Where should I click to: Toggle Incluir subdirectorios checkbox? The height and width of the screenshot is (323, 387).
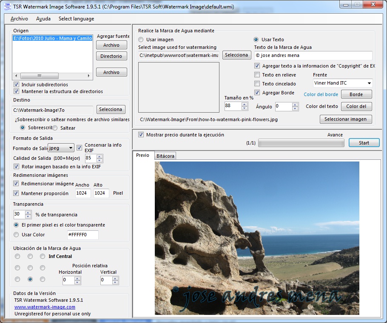[16, 84]
